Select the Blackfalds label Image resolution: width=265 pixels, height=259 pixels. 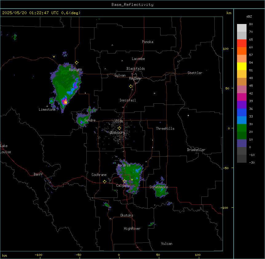tap(136, 69)
